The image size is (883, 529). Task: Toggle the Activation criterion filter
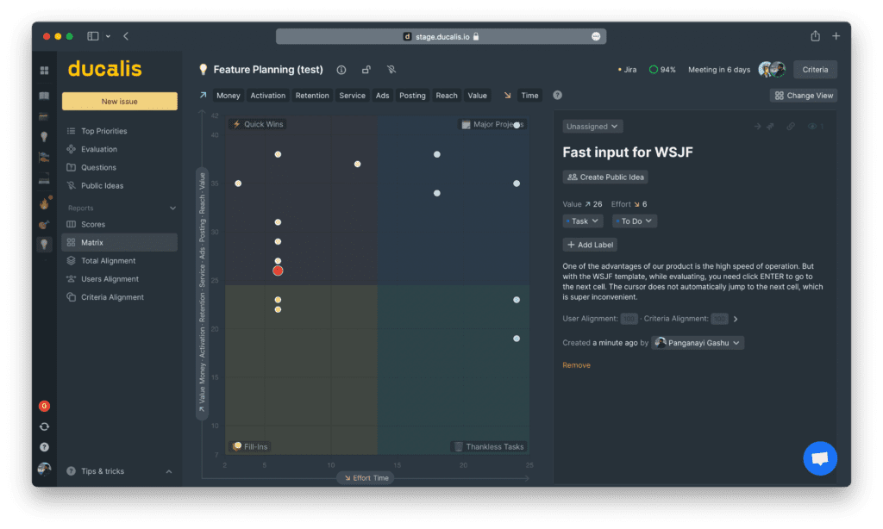[267, 96]
